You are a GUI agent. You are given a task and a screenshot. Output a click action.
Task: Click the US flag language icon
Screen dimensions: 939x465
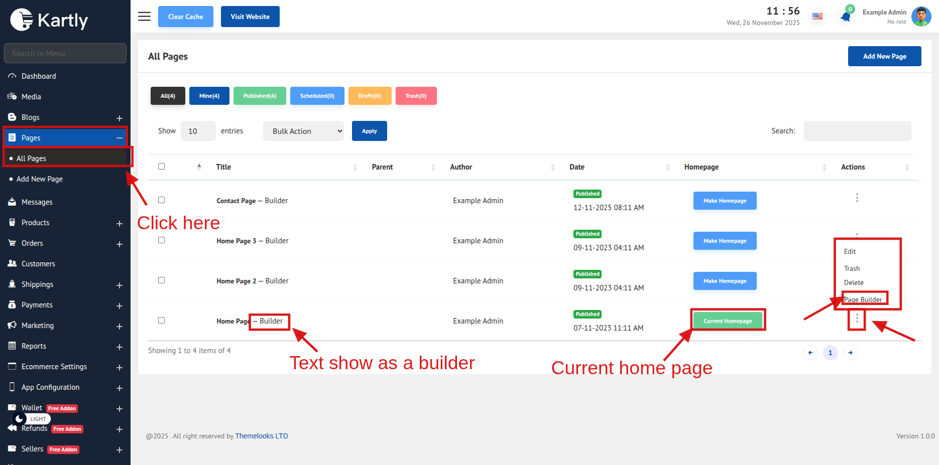pyautogui.click(x=817, y=17)
